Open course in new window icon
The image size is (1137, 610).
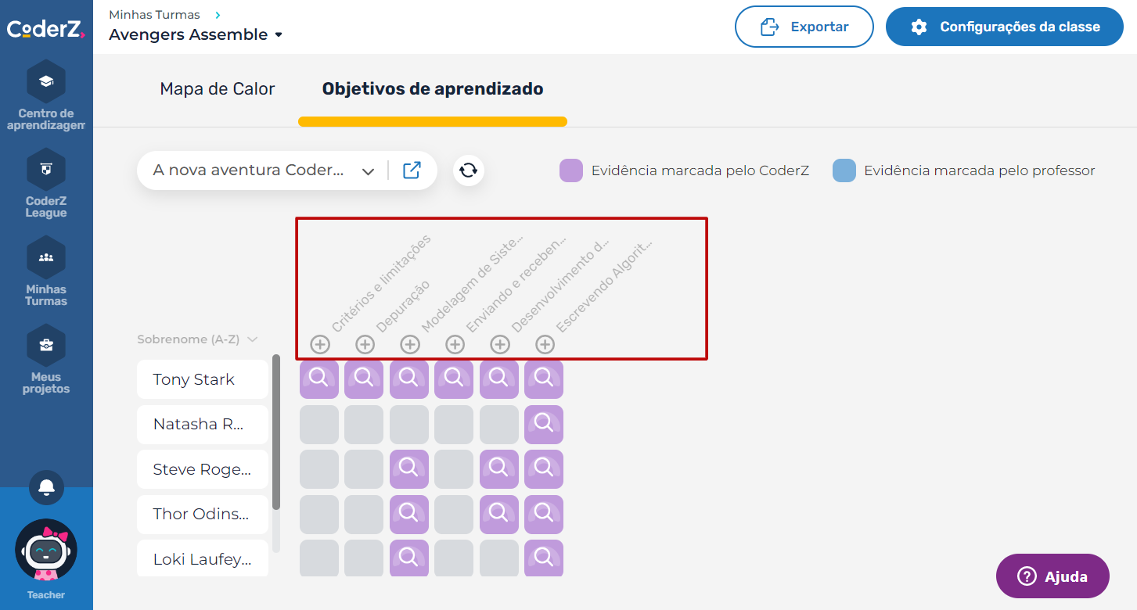pyautogui.click(x=412, y=170)
